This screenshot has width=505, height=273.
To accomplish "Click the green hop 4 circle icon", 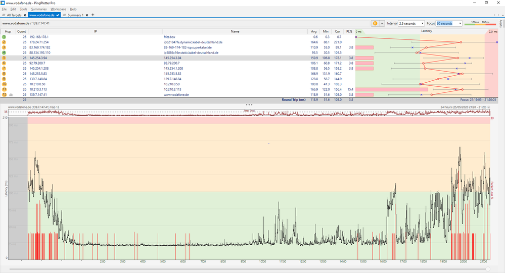I will (4, 52).
